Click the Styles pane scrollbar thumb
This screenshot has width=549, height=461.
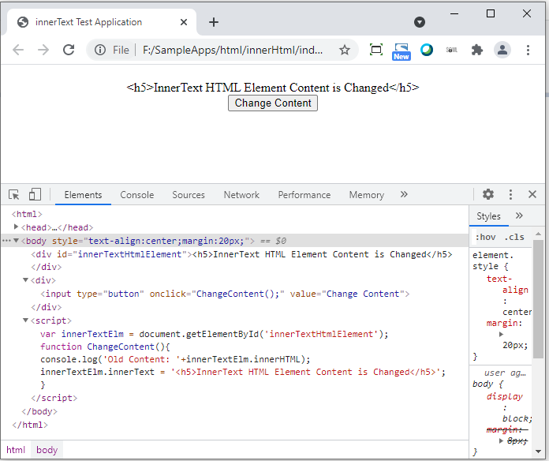click(x=538, y=299)
